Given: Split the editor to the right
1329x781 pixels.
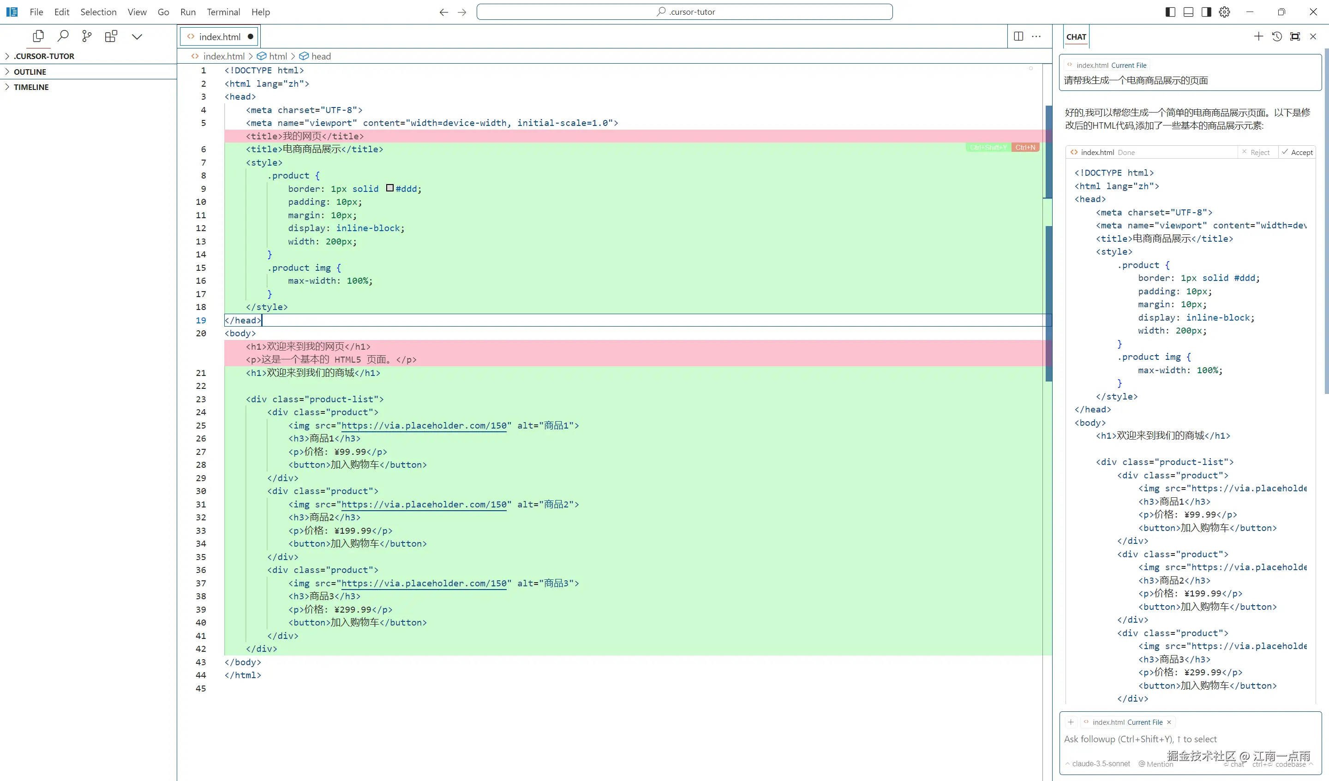Looking at the screenshot, I should pyautogui.click(x=1018, y=36).
